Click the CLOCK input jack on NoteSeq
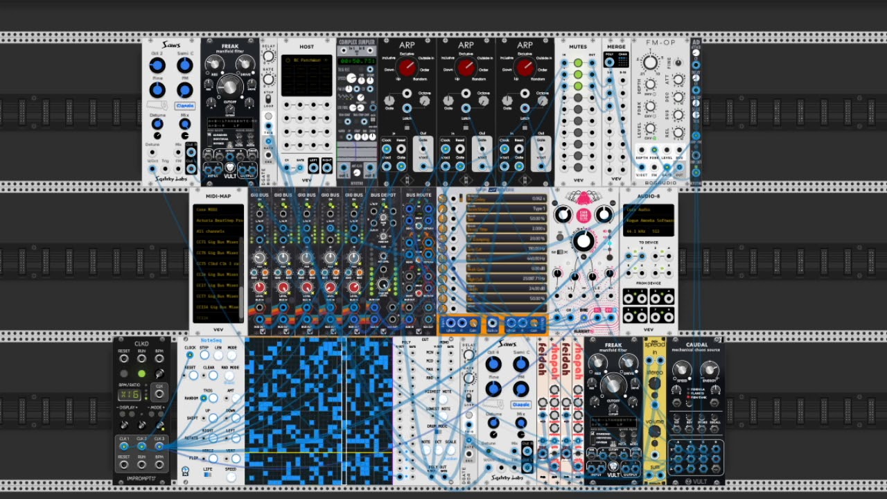The image size is (887, 499). coord(190,354)
